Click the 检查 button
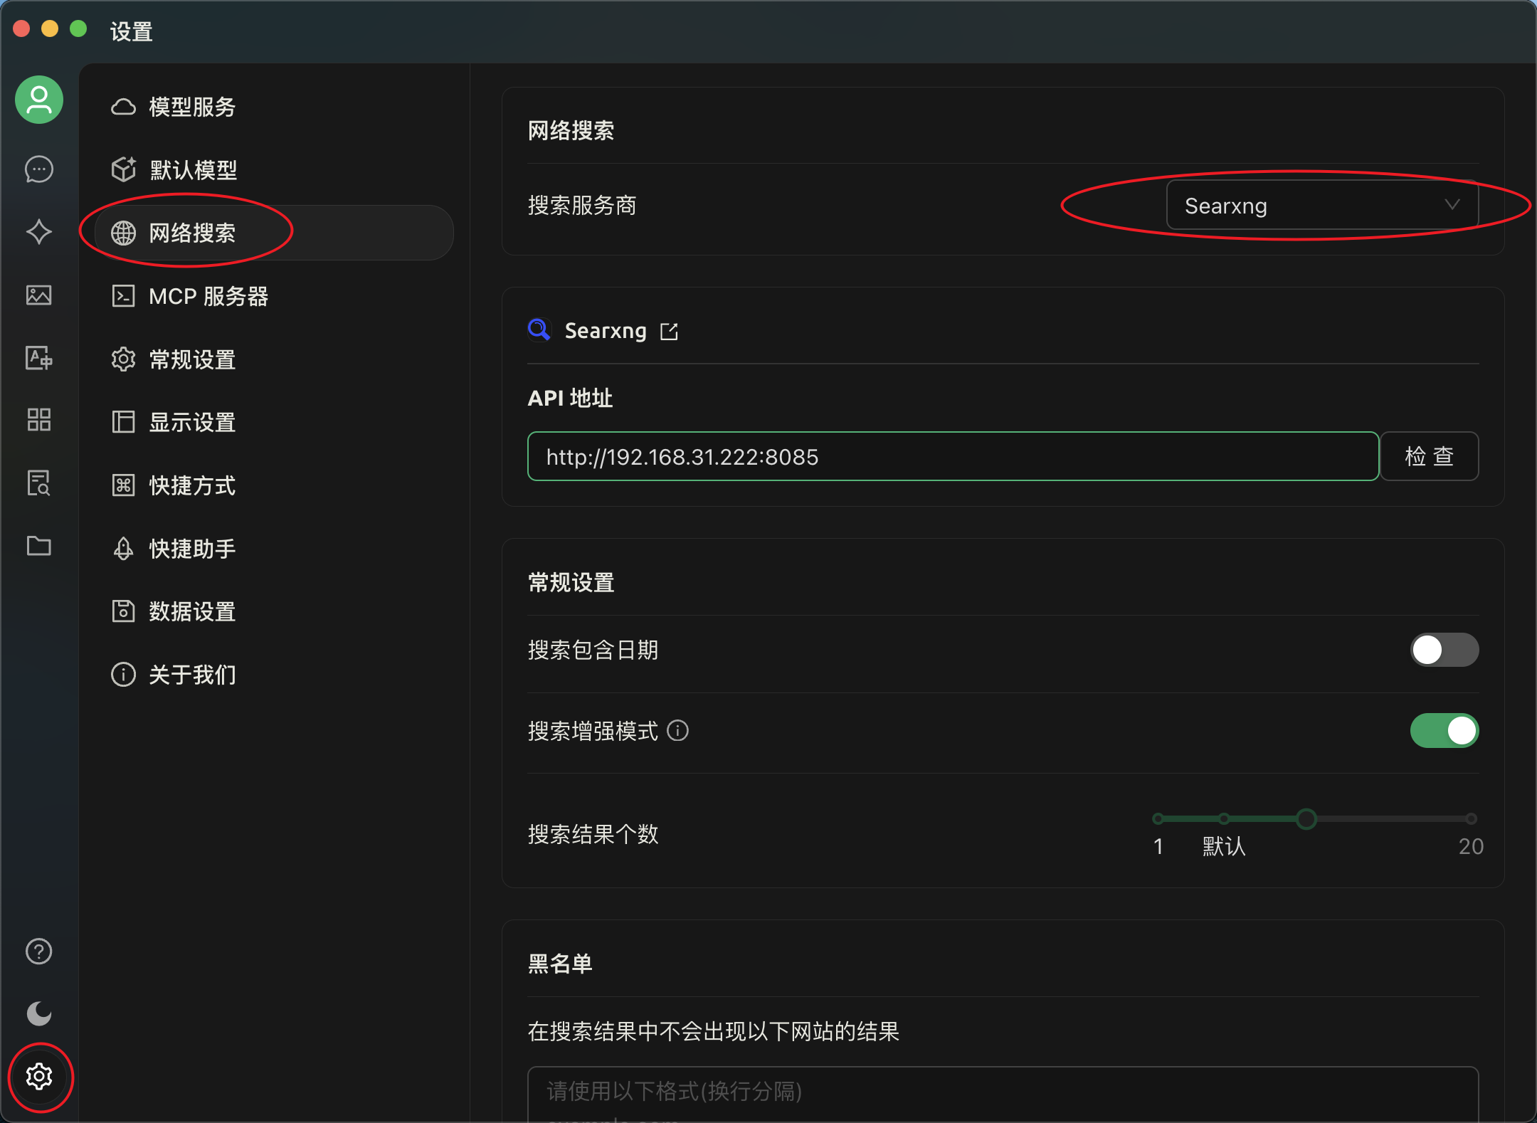1537x1123 pixels. pos(1430,456)
